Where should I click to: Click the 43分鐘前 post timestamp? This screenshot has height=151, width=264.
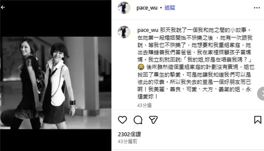(127, 141)
